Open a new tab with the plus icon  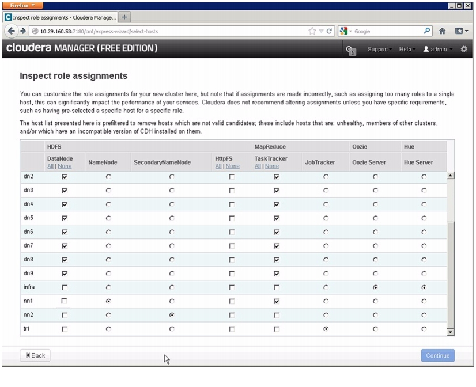[124, 17]
